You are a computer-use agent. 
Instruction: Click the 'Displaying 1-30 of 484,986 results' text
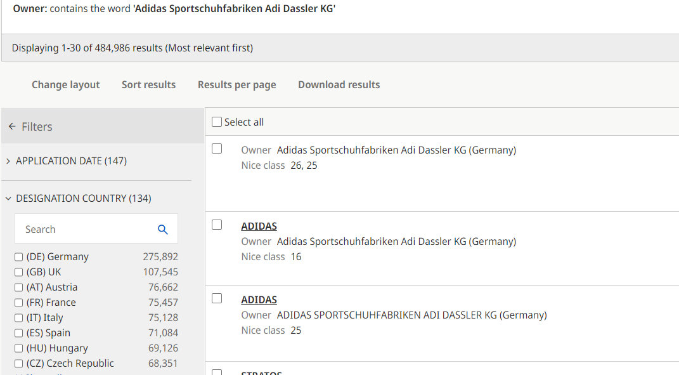[x=132, y=48]
